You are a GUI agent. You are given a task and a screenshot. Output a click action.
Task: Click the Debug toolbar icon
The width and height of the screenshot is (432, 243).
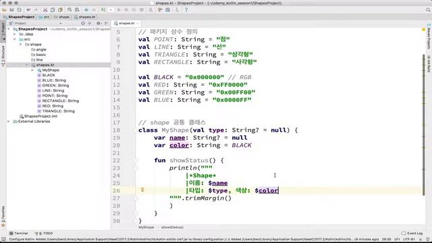tap(126, 10)
